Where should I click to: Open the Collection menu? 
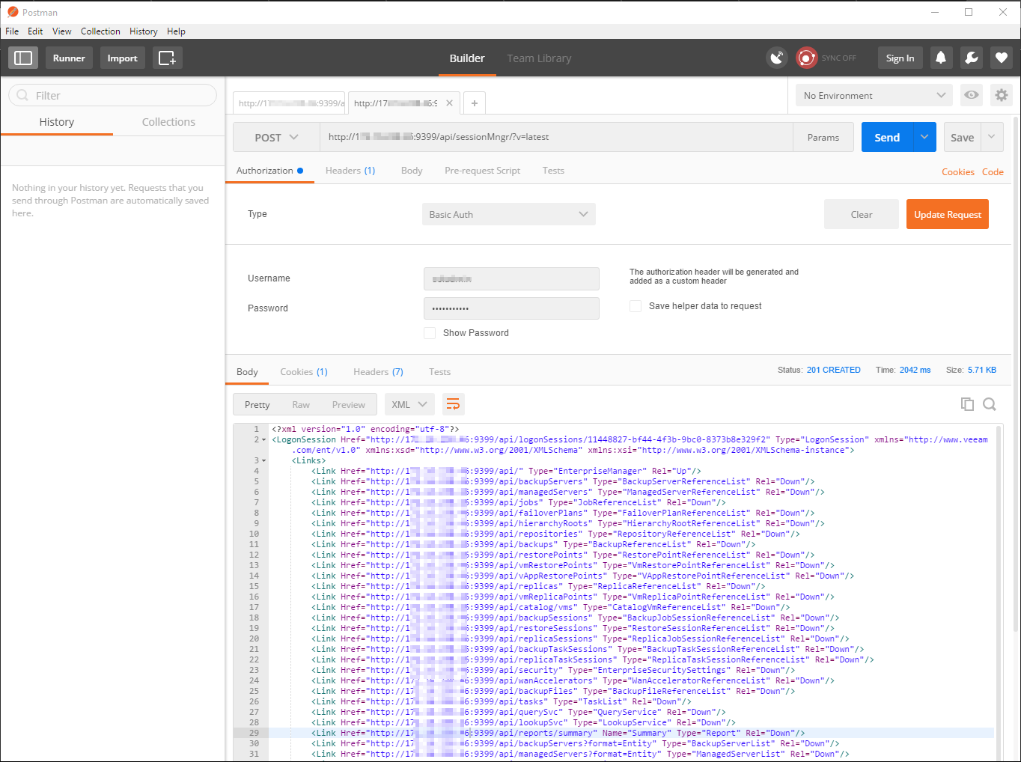point(100,31)
